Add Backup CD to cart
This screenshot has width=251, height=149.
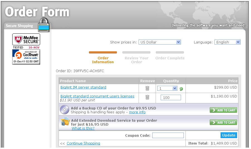pyautogui.click(x=223, y=110)
